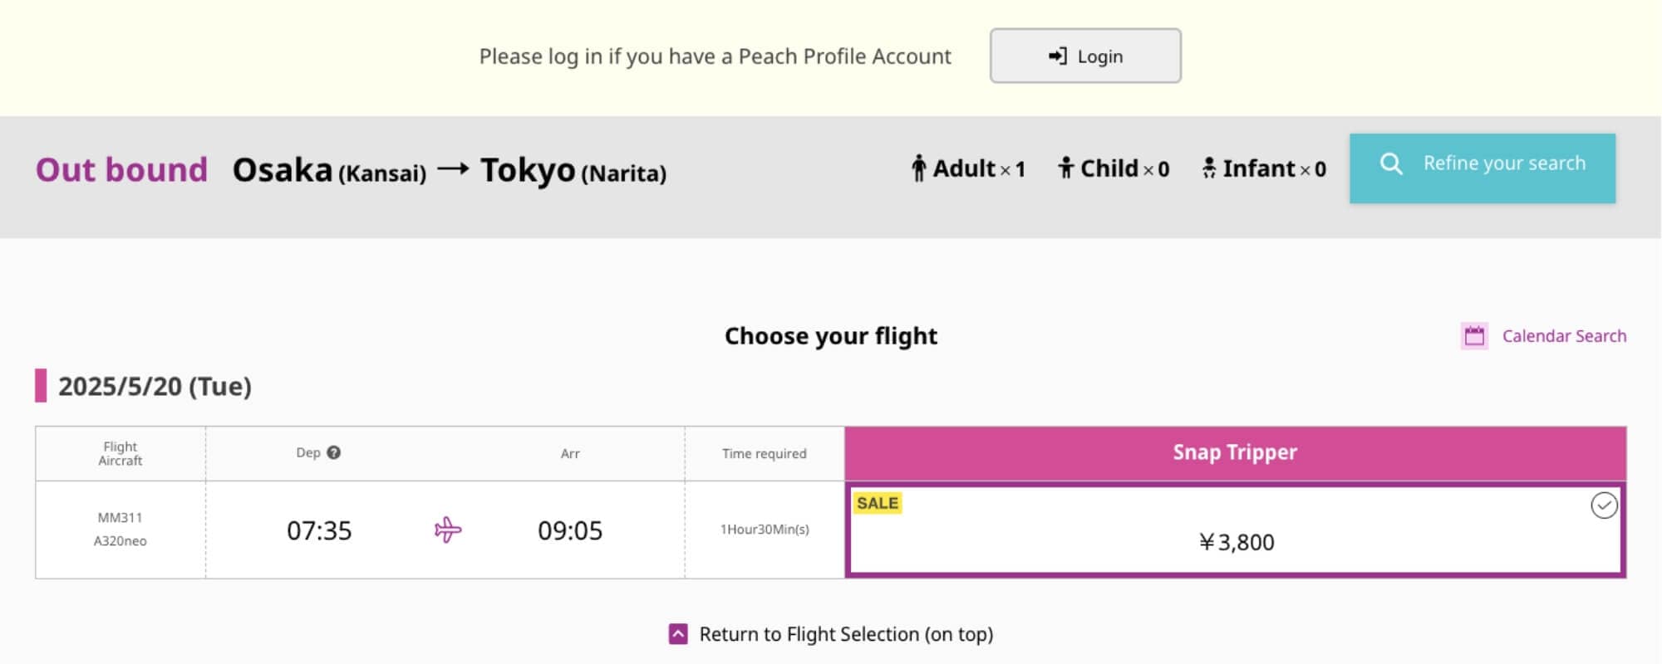The height and width of the screenshot is (664, 1662).
Task: Click the Child passenger icon
Action: coord(1065,168)
